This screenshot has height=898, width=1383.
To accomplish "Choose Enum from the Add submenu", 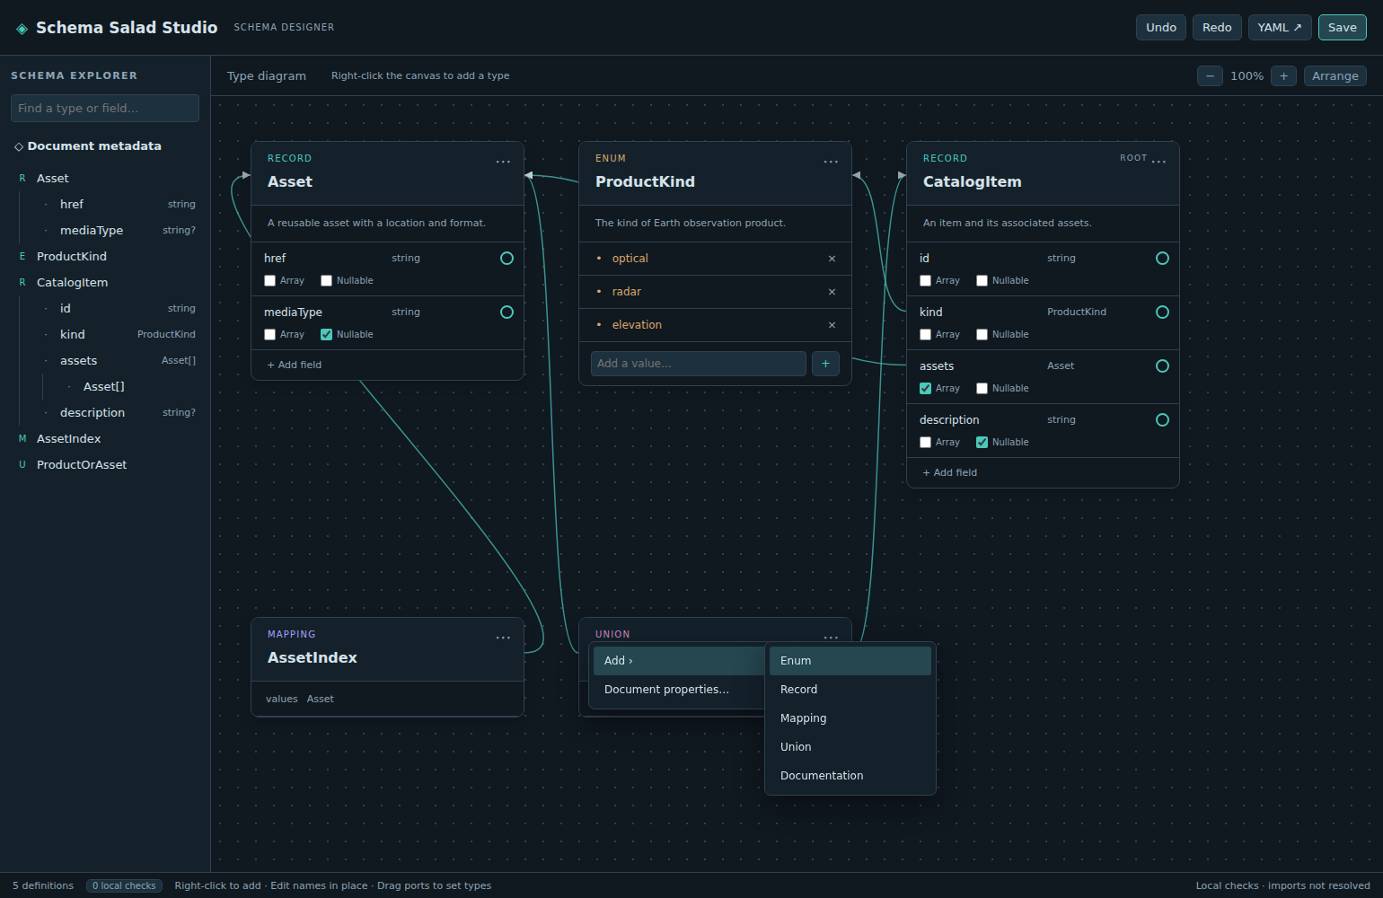I will click(850, 661).
